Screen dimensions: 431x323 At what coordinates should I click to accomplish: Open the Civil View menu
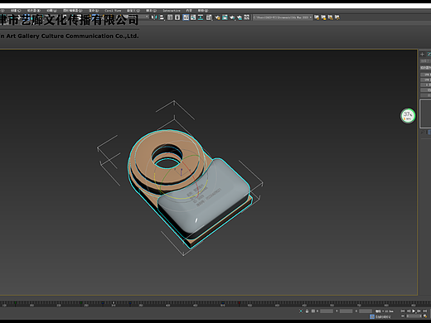[x=113, y=11]
